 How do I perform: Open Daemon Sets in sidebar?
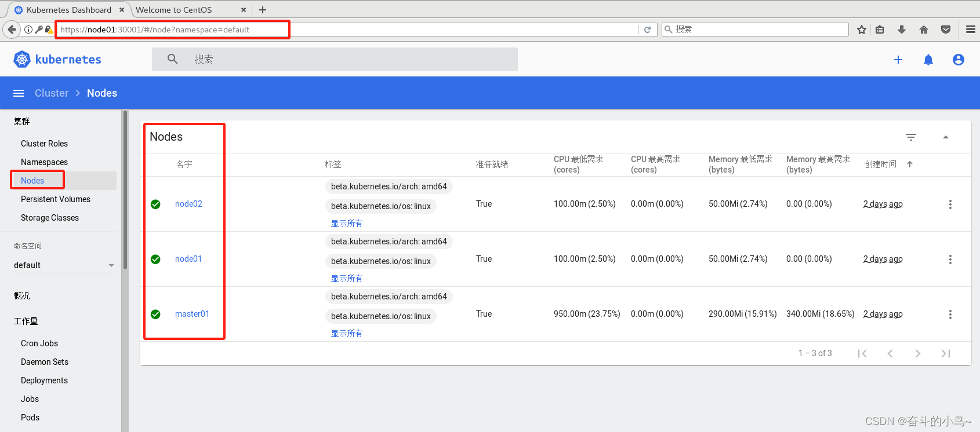[45, 362]
